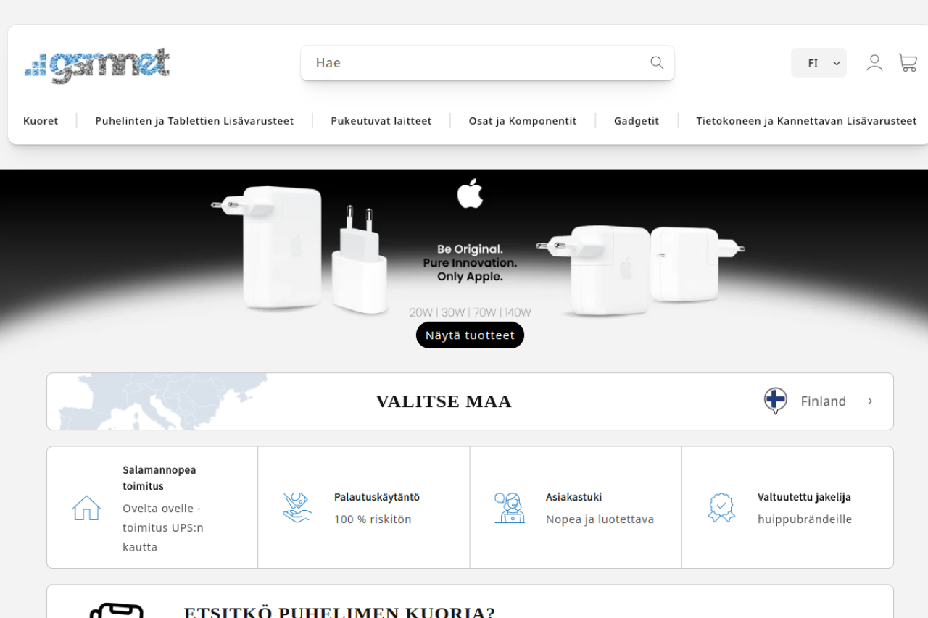The height and width of the screenshot is (618, 928).
Task: Click the customer support agent icon
Action: (509, 507)
